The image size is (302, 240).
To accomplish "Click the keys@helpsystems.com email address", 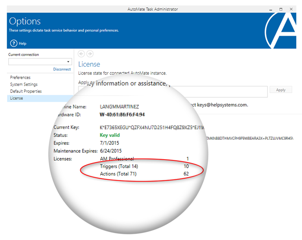I will click(x=223, y=105).
